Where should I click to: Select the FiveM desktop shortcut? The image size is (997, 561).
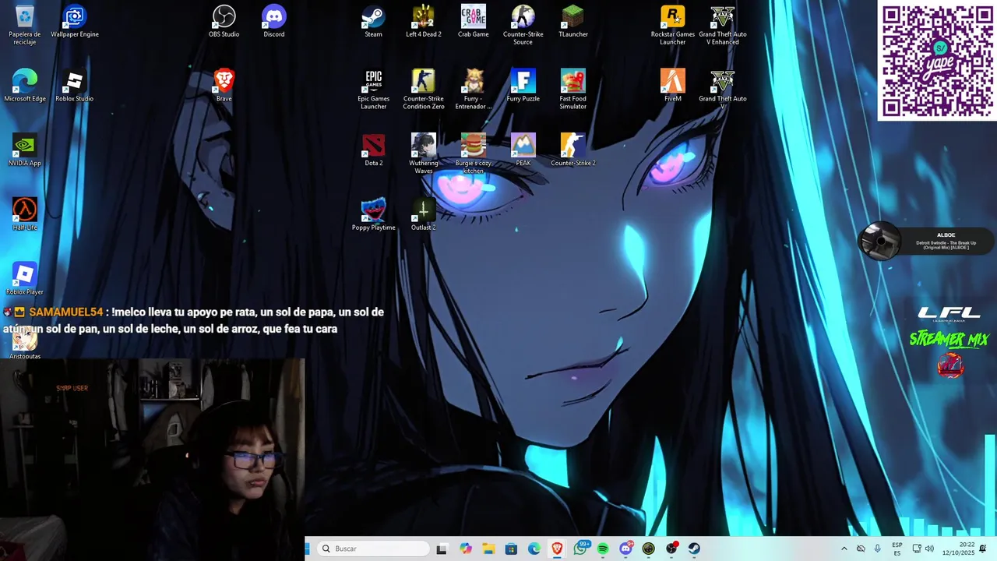point(673,86)
